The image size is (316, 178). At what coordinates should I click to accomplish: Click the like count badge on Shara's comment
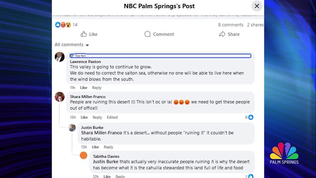coord(249,117)
